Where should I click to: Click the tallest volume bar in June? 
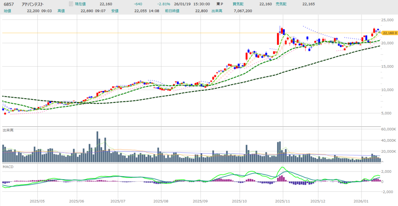(x=97, y=147)
